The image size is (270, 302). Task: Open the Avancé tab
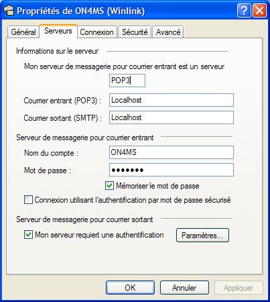coord(168,32)
